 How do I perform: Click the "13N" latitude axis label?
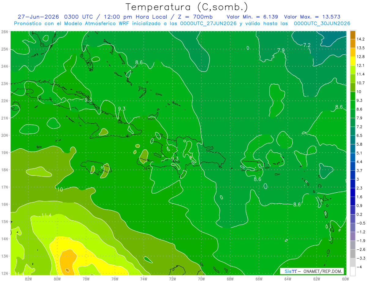(4, 256)
